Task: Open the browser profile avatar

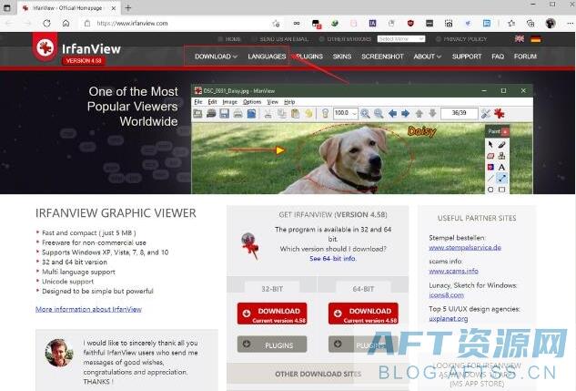Action: pyautogui.click(x=551, y=24)
